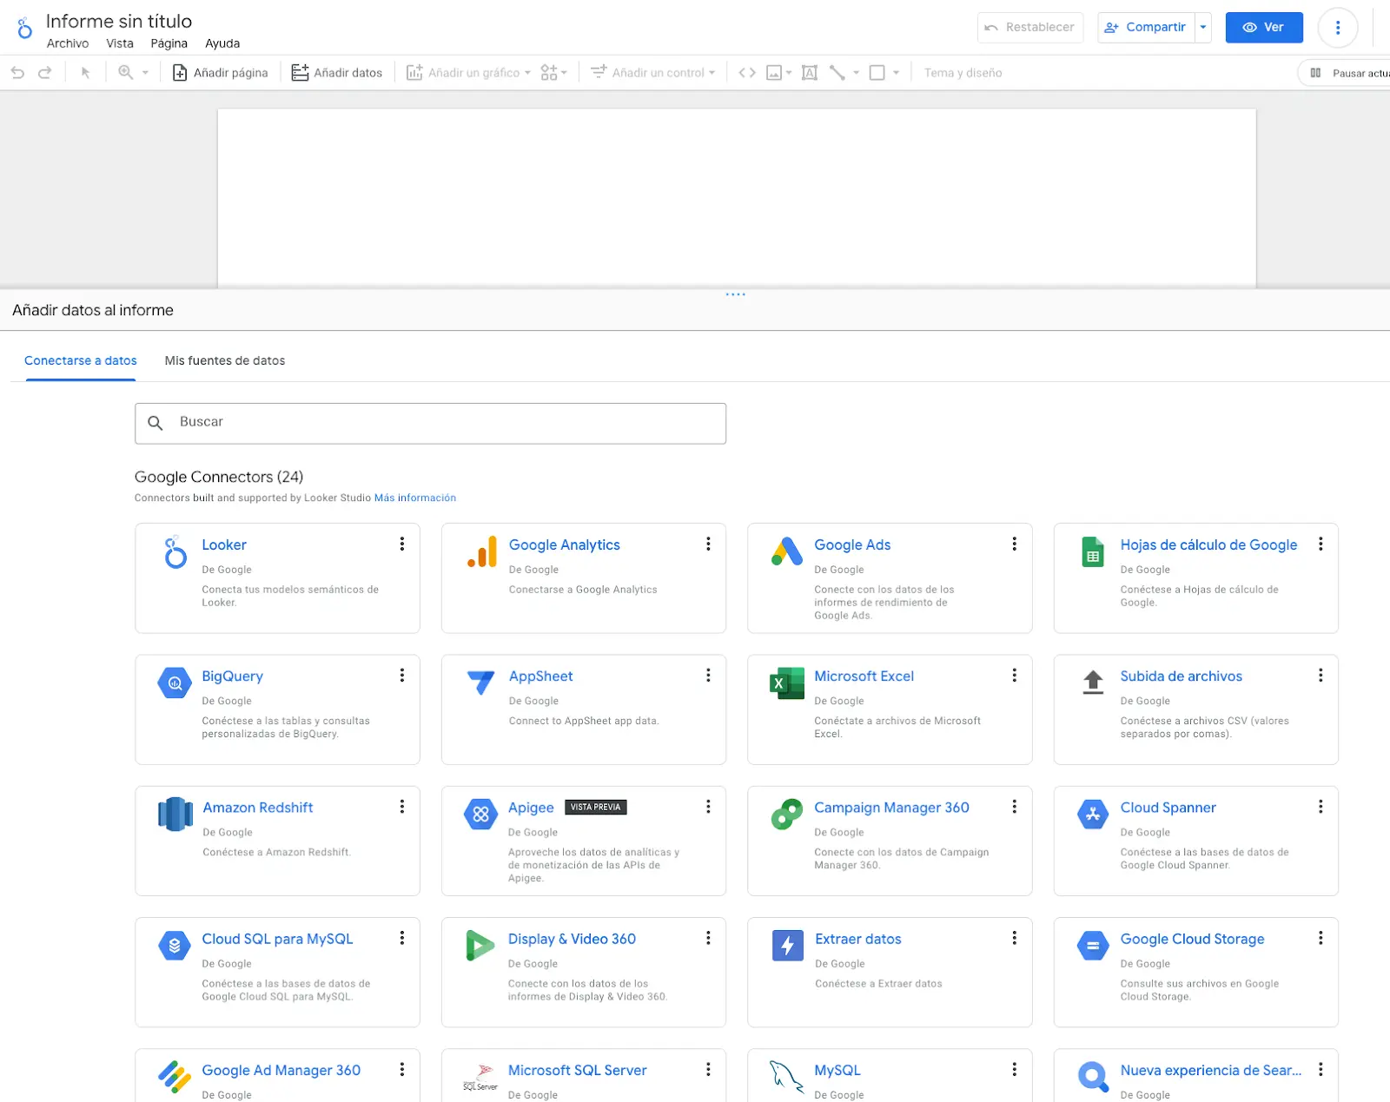Click the pause updates icon
Viewport: 1390px width, 1102px height.
pyautogui.click(x=1315, y=73)
